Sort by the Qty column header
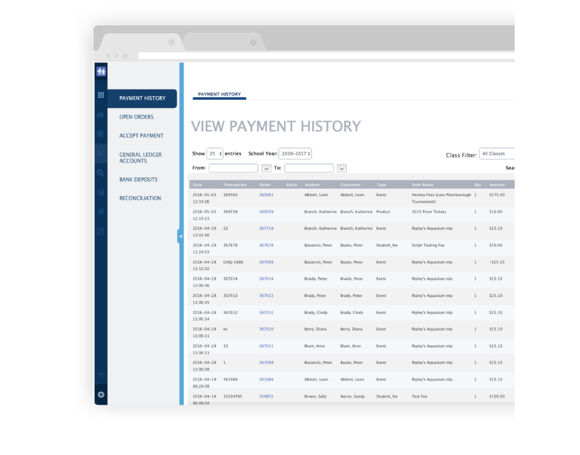Viewport: 580px width, 455px height. (478, 185)
